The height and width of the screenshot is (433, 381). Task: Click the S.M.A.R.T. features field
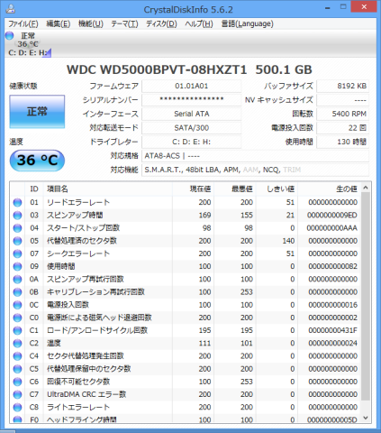point(255,170)
